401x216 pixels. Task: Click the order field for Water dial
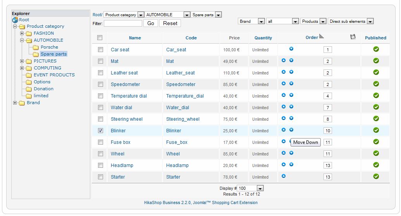pyautogui.click(x=328, y=108)
